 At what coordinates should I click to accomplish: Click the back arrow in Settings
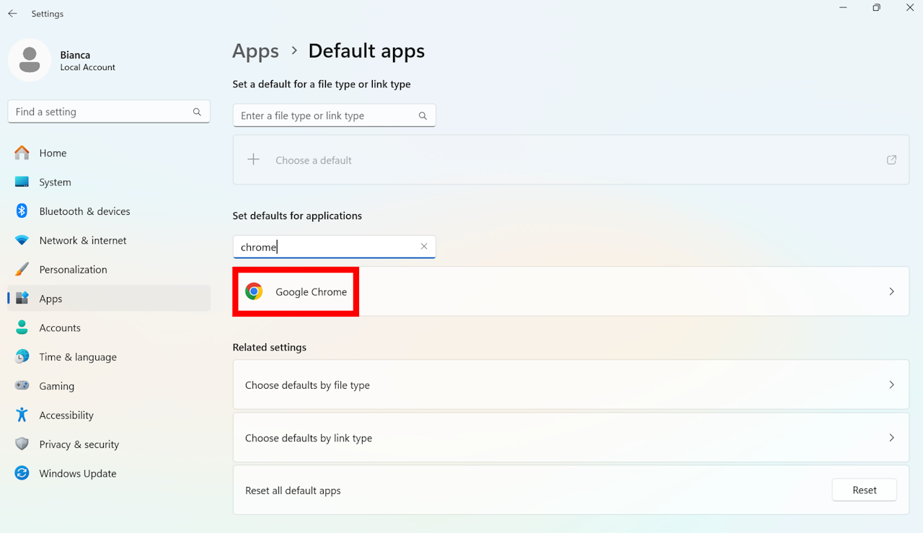pyautogui.click(x=12, y=14)
